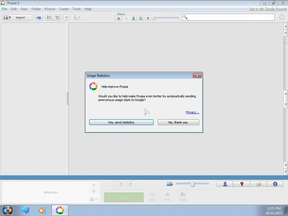Open the Folder menu

pyautogui.click(x=36, y=9)
